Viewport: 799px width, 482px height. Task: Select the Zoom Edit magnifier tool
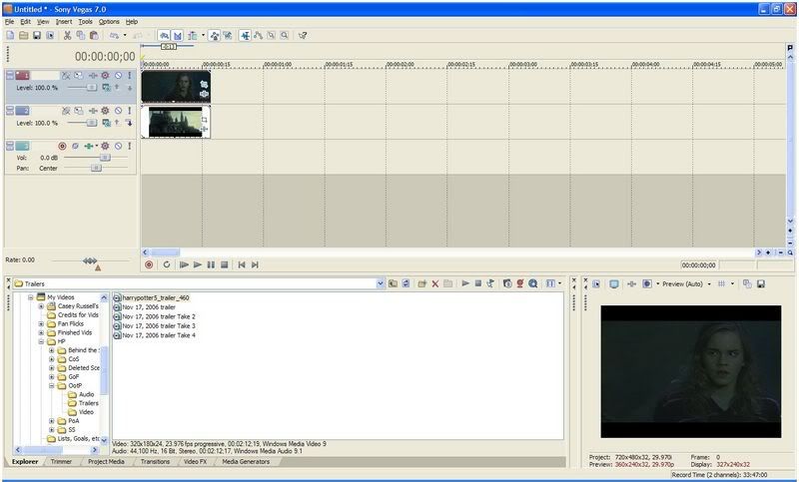[285, 35]
